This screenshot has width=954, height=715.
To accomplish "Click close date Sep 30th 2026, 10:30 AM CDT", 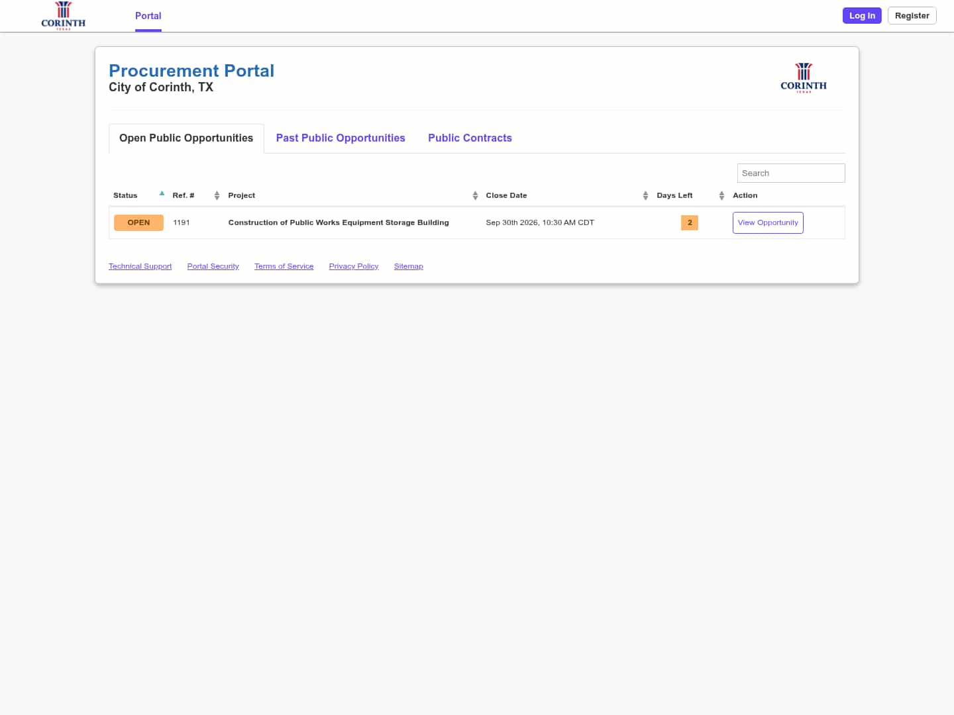I will point(540,222).
